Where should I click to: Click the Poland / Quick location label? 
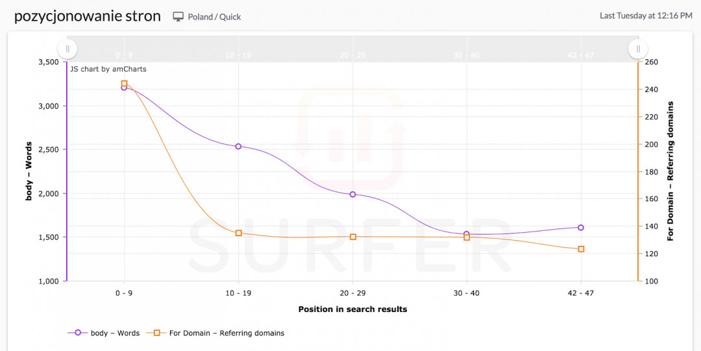pos(214,17)
